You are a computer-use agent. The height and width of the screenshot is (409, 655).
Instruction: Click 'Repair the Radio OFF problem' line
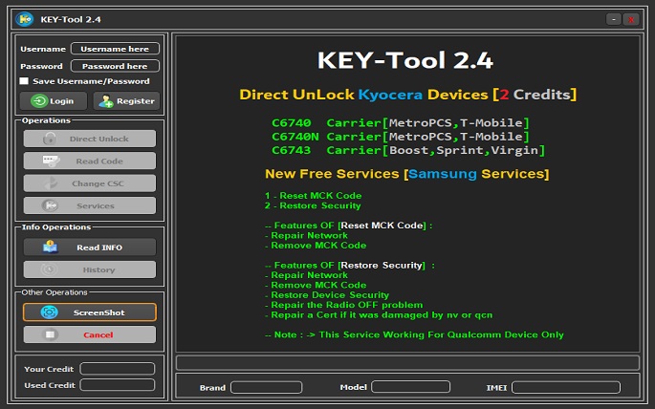[344, 305]
